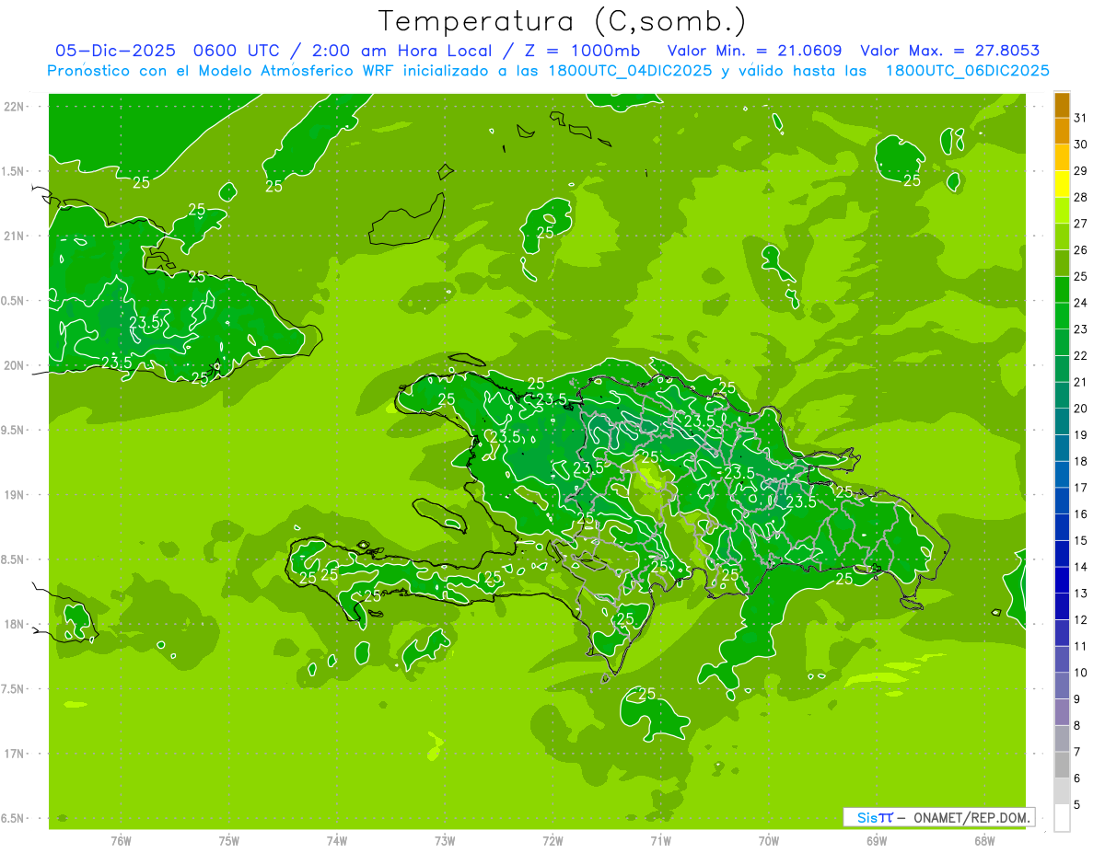Click the "19N" latitude axis label
The width and height of the screenshot is (1105, 853).
pos(14,495)
